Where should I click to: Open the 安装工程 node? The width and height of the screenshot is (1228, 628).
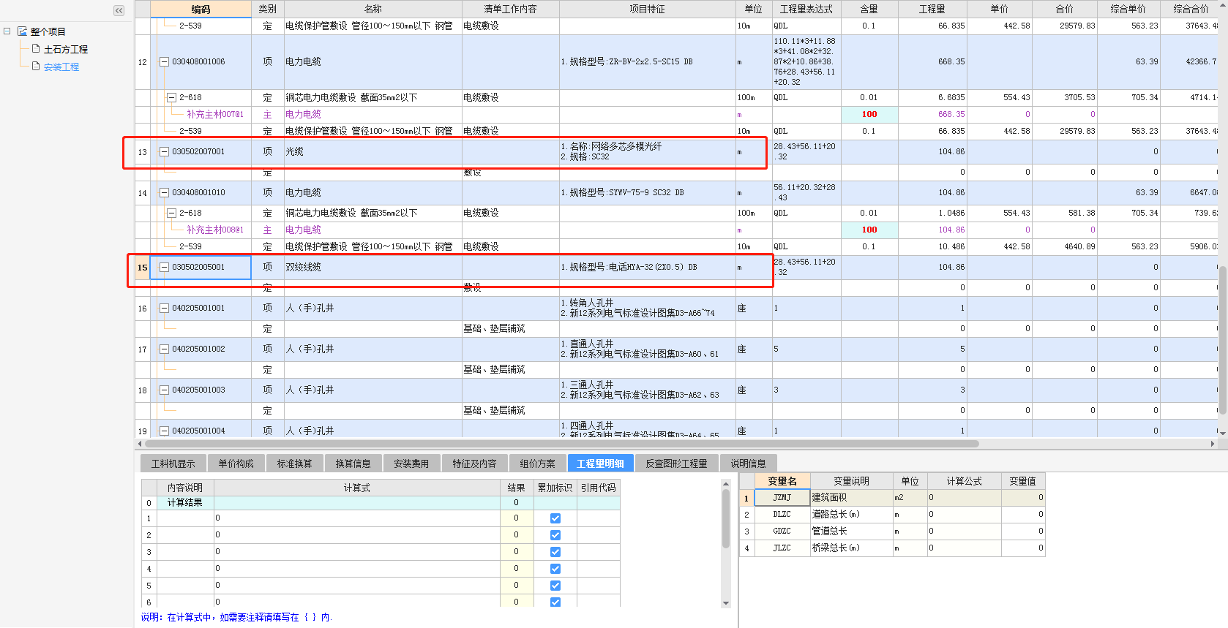[61, 67]
